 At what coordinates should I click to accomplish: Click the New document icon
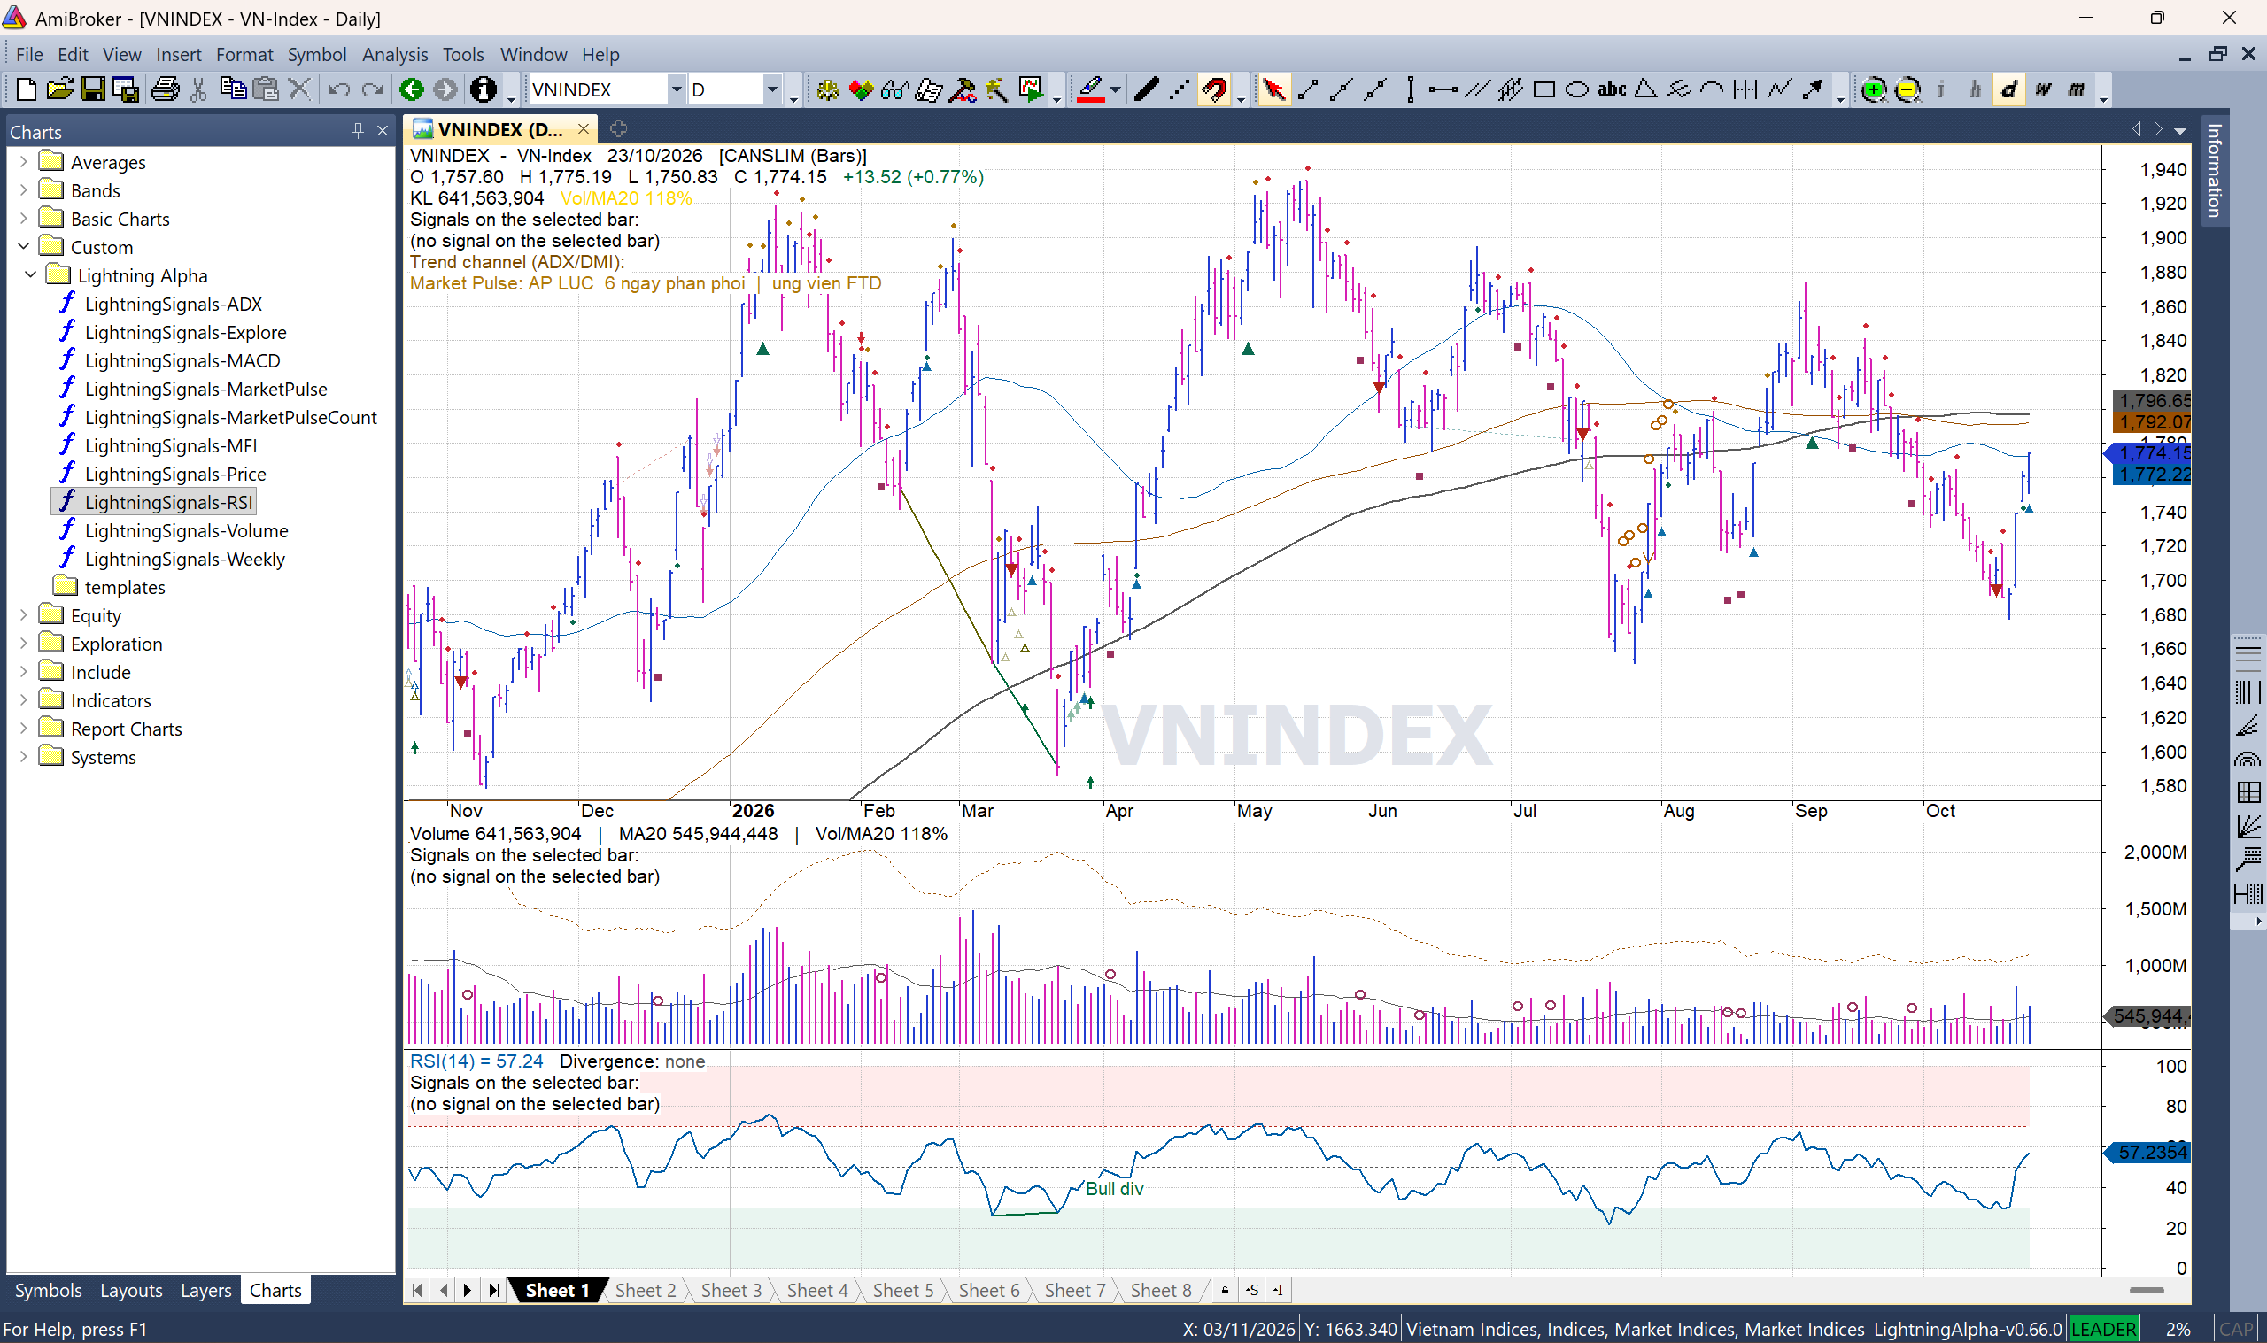(x=27, y=89)
